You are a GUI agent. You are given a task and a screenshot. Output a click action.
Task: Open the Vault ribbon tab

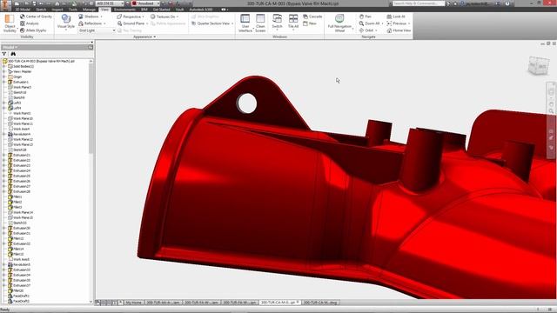tap(180, 10)
